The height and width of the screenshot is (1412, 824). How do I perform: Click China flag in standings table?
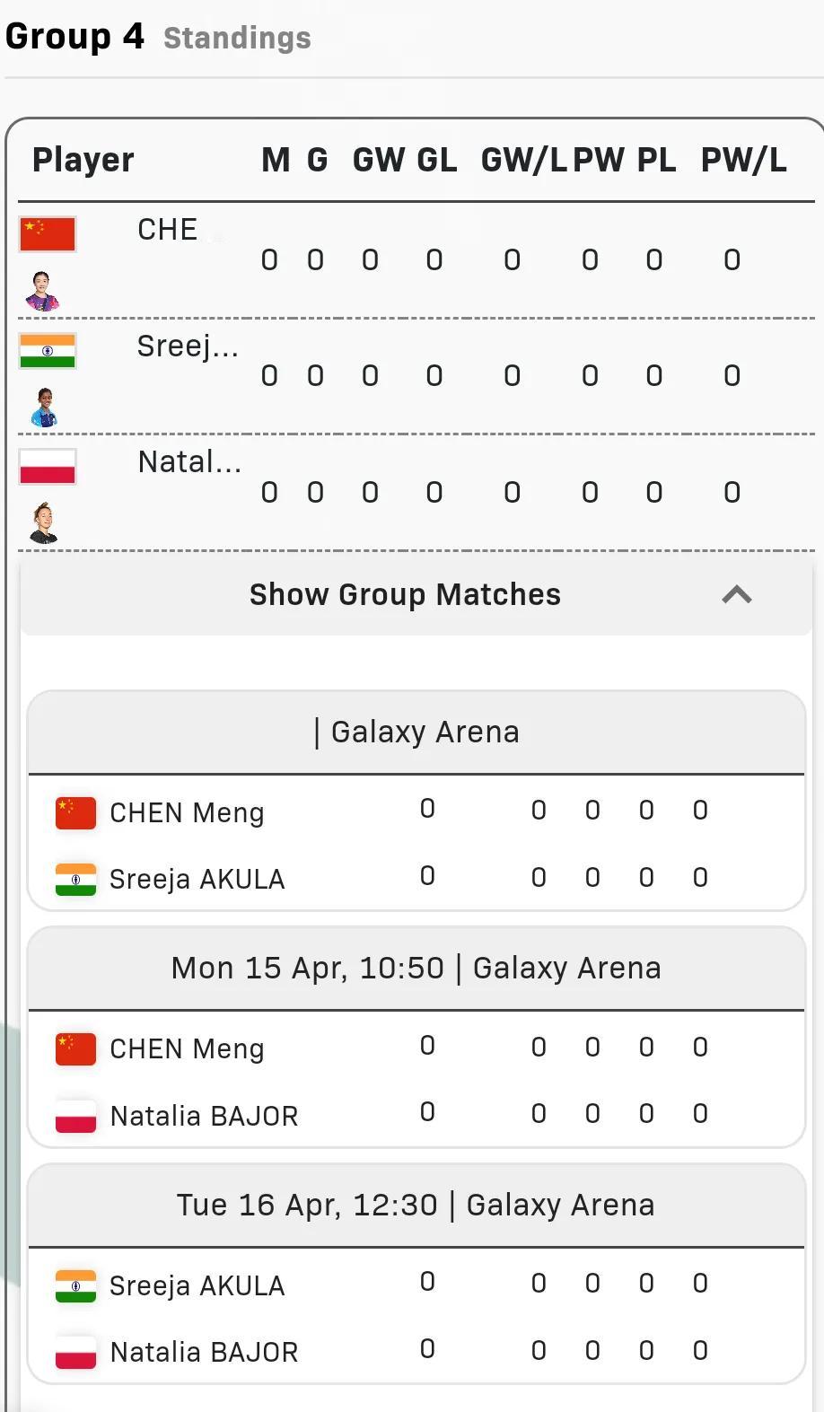[48, 234]
